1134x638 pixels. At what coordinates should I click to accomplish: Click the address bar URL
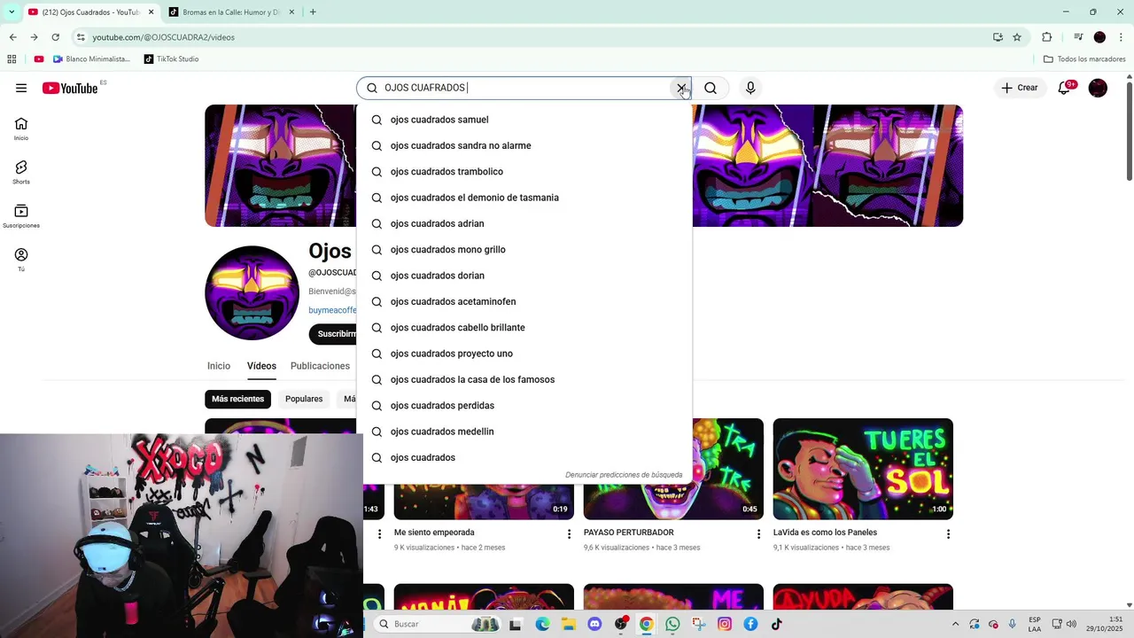click(x=163, y=37)
